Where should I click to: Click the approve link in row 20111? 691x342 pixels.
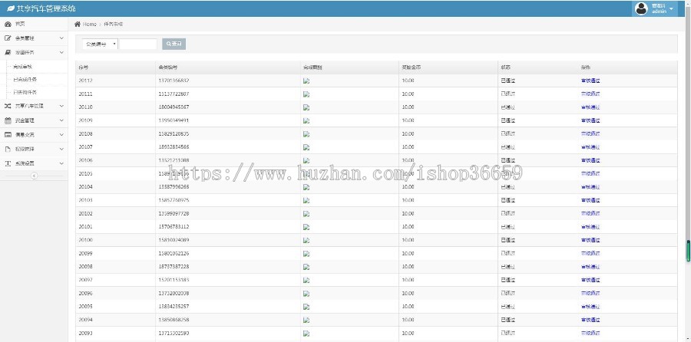point(590,94)
